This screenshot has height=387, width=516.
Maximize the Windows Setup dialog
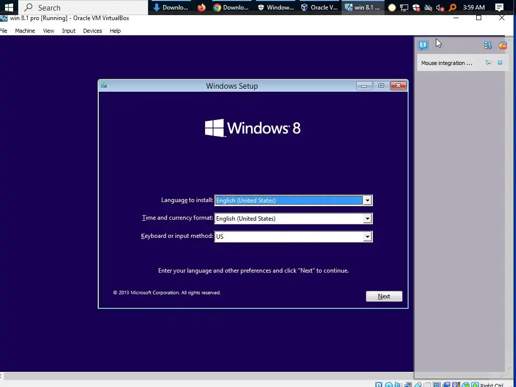(381, 86)
